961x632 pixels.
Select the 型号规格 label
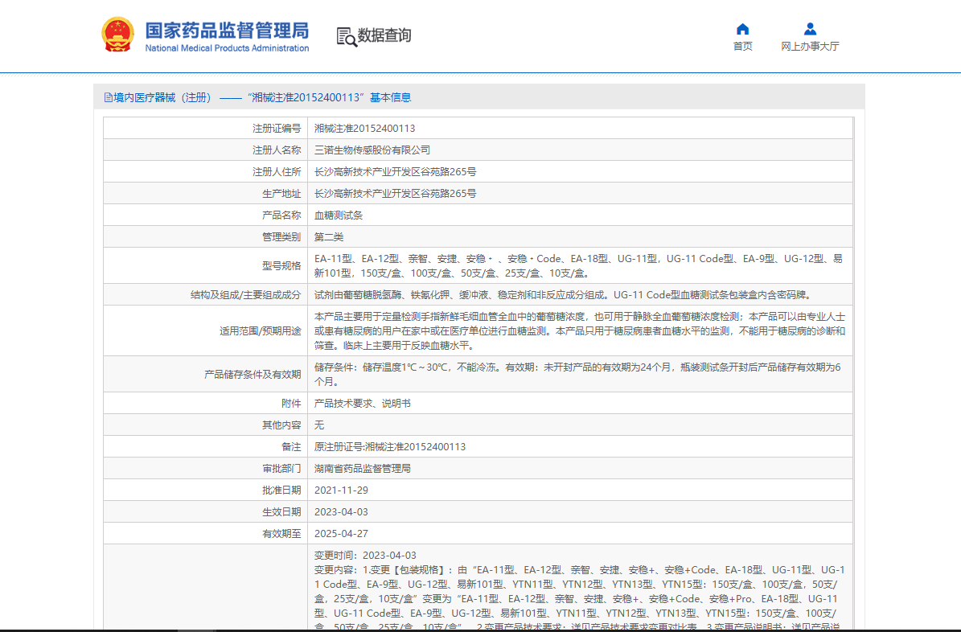281,266
